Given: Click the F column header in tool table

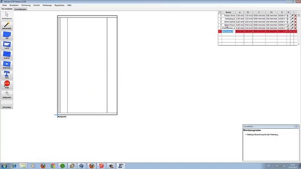Looking at the screenshot, I should click(259, 12).
